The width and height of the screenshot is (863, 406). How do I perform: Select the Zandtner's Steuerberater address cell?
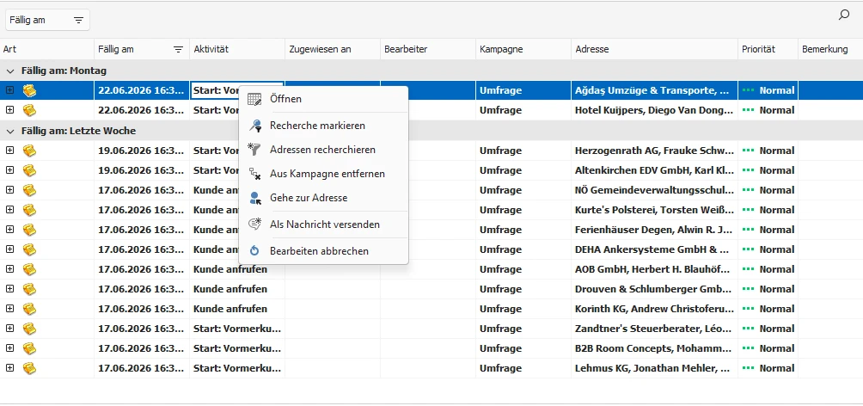(654, 329)
